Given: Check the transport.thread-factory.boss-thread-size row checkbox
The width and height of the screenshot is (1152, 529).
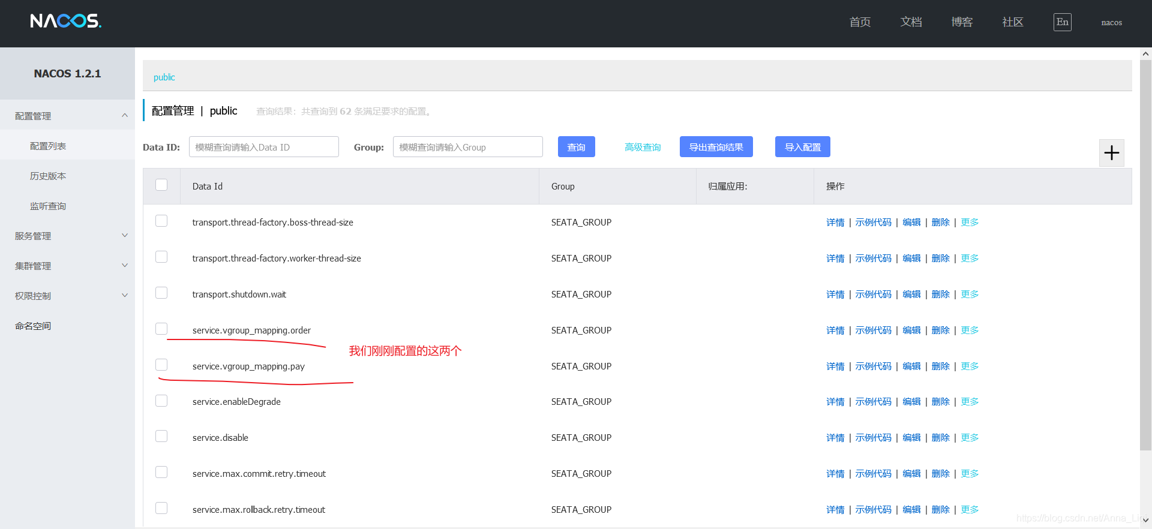Looking at the screenshot, I should (161, 221).
